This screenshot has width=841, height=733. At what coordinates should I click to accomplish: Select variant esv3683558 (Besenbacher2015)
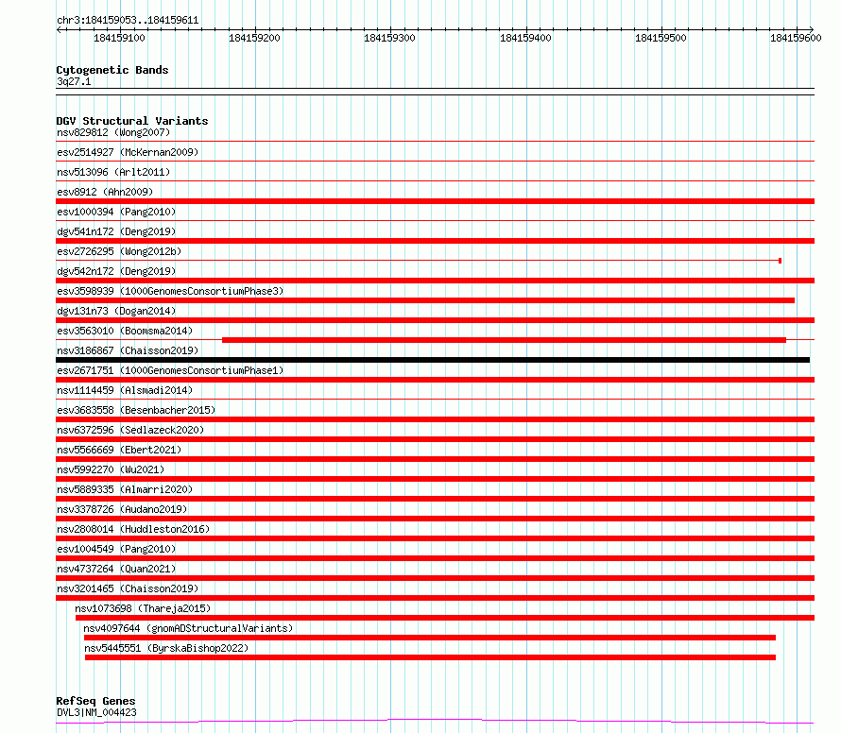tap(136, 410)
